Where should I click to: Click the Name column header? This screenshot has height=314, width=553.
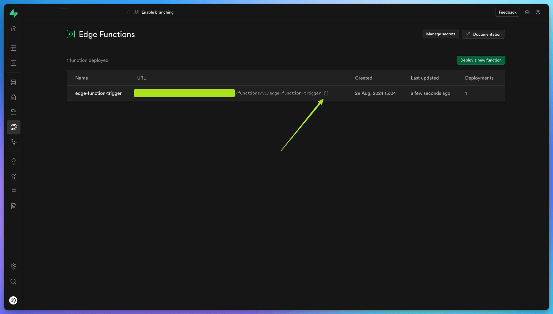coord(82,78)
